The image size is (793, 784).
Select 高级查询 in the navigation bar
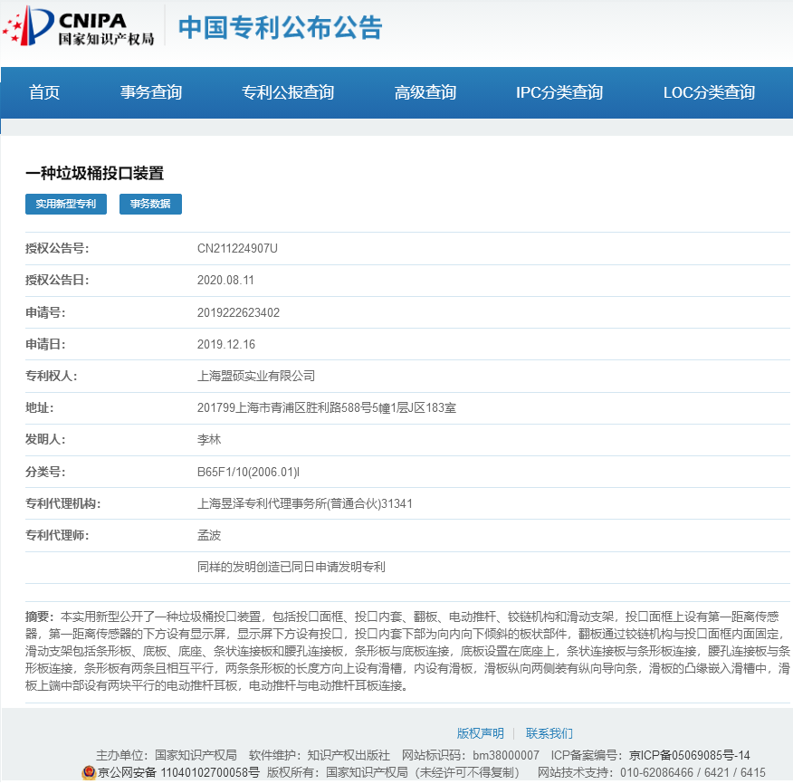click(425, 92)
